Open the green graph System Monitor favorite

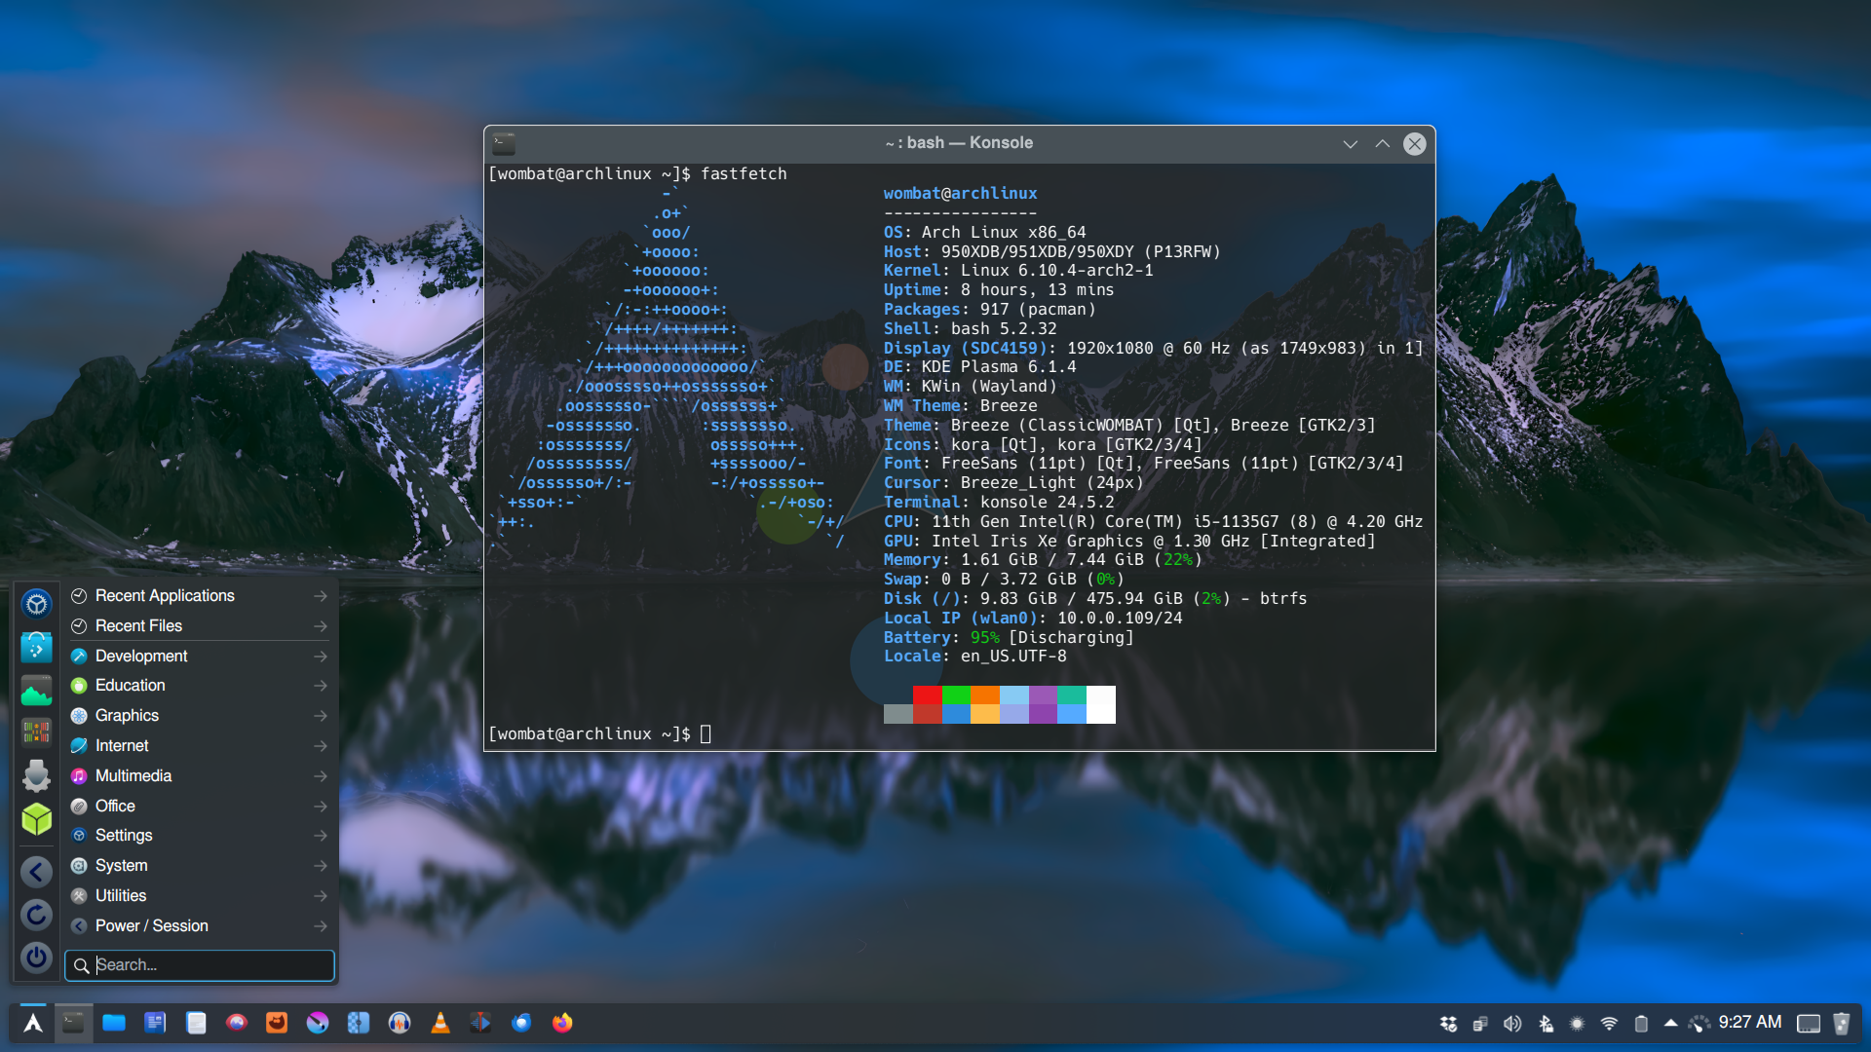(37, 690)
